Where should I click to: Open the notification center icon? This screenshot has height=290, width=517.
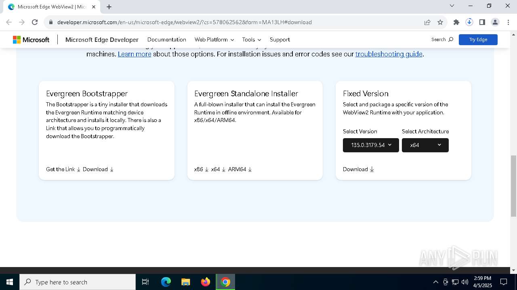tap(504, 282)
